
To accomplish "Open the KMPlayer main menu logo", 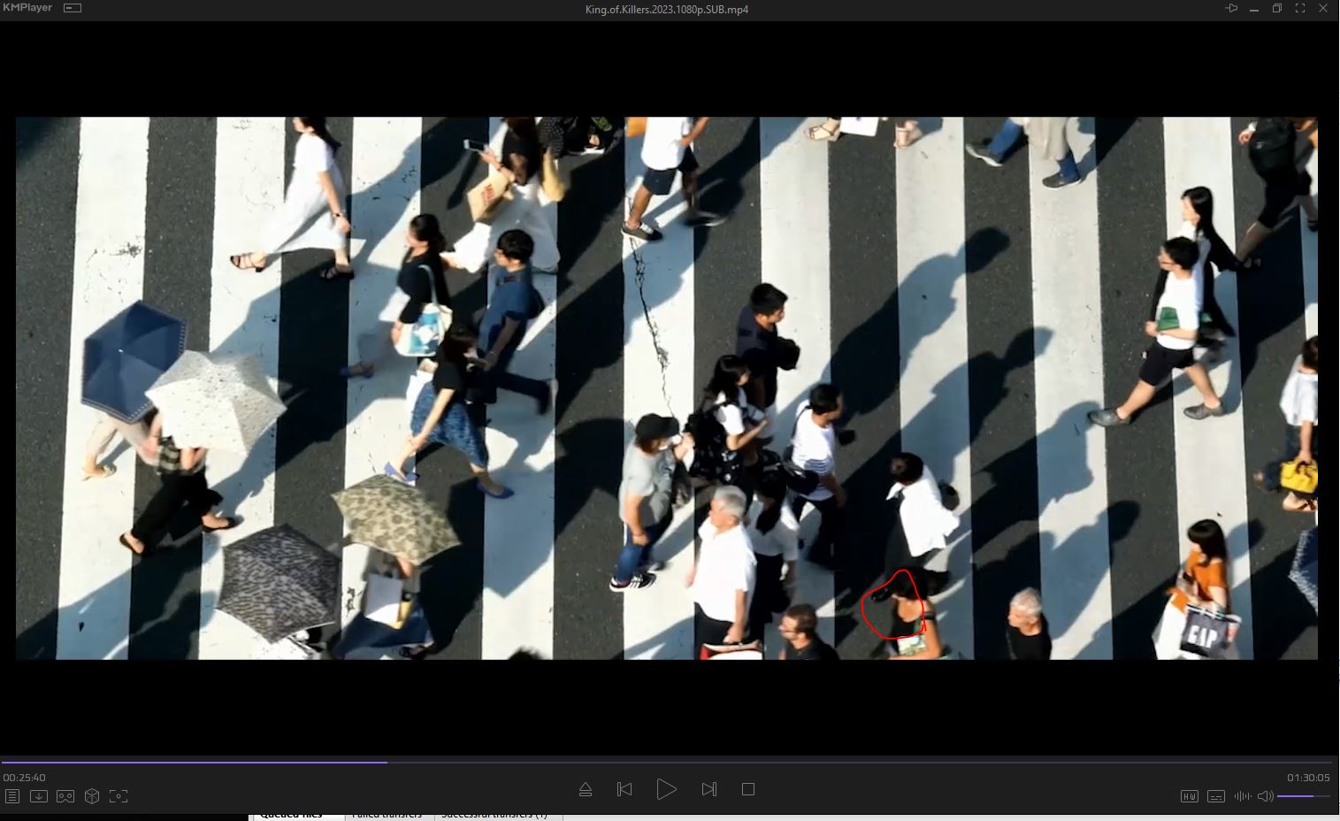I will (27, 8).
